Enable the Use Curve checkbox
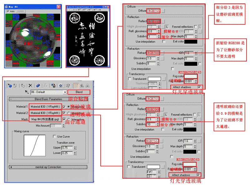 tap(54, 137)
